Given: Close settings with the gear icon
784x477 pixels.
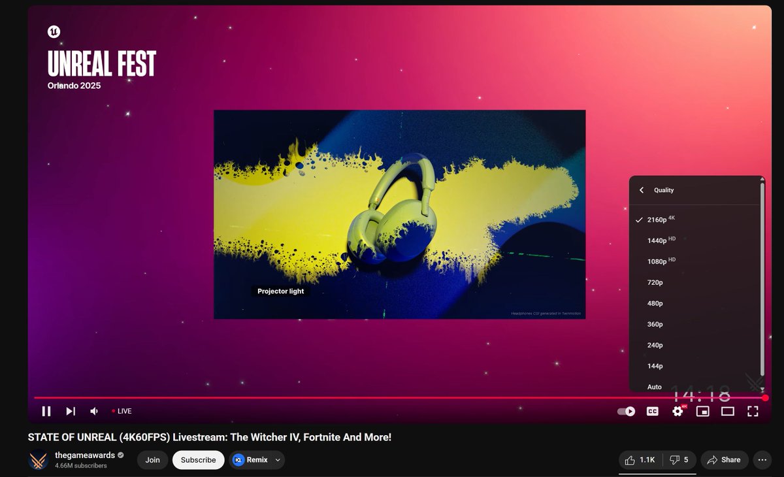Looking at the screenshot, I should [678, 411].
